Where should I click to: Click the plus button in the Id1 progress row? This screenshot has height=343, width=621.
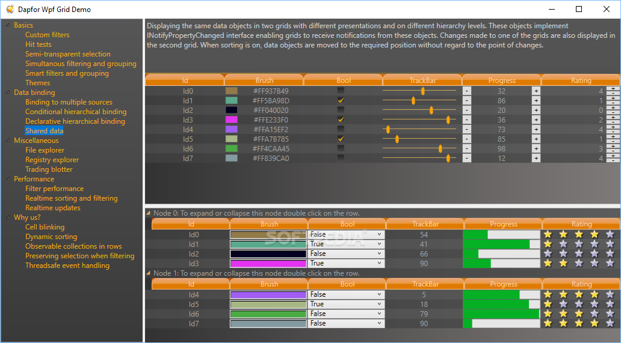click(536, 101)
